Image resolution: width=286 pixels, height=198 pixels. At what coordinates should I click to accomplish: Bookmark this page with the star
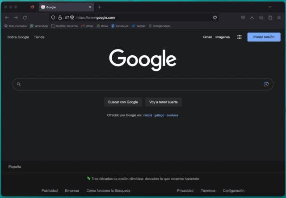click(215, 17)
